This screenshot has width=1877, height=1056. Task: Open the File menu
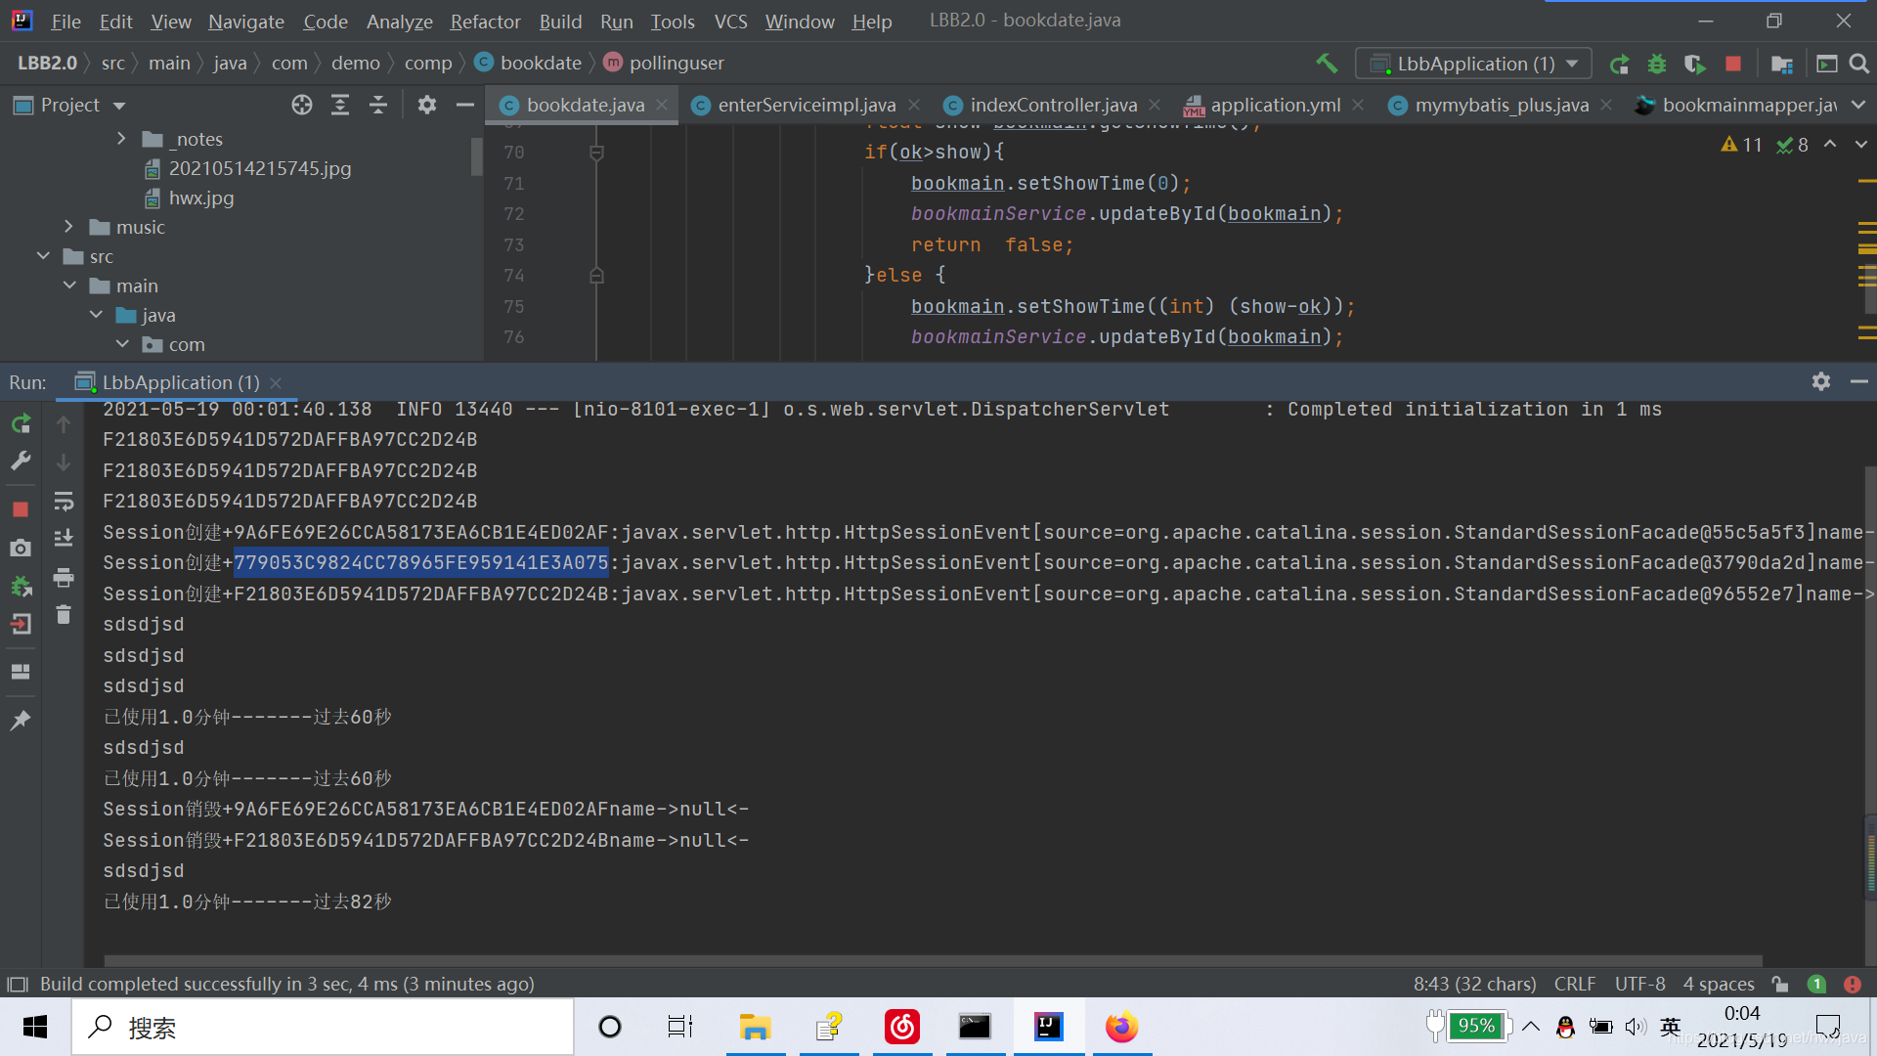click(65, 21)
